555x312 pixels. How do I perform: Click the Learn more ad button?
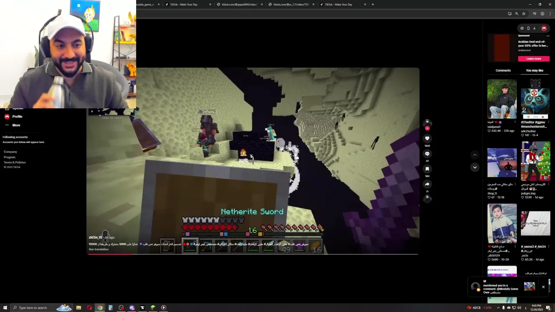[534, 58]
